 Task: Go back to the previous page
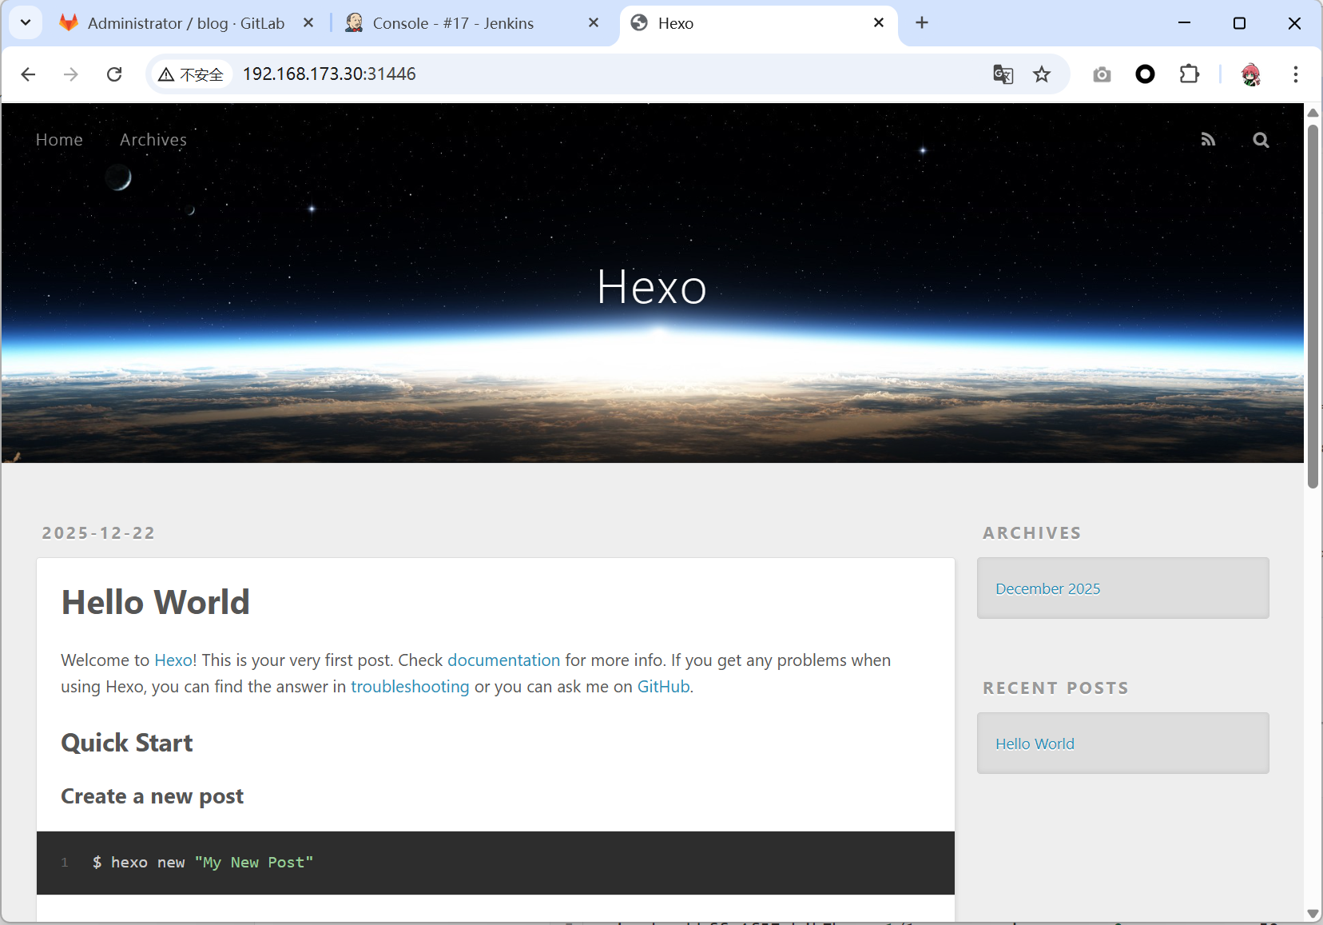[29, 74]
